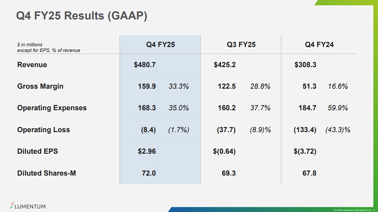Select the slide title Q4 FY25 Results (GAAP)
The image size is (378, 212).
coord(81,16)
